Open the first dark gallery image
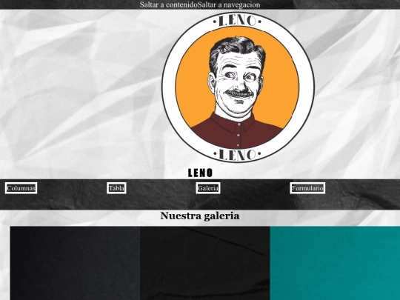Image resolution: width=400 pixels, height=300 pixels. coord(75,263)
